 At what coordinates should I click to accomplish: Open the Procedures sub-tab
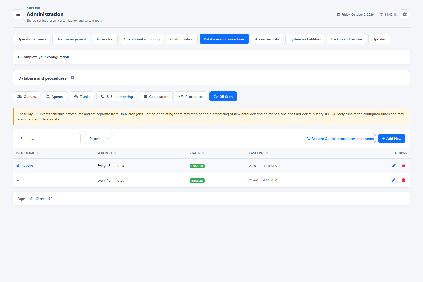[x=191, y=96]
